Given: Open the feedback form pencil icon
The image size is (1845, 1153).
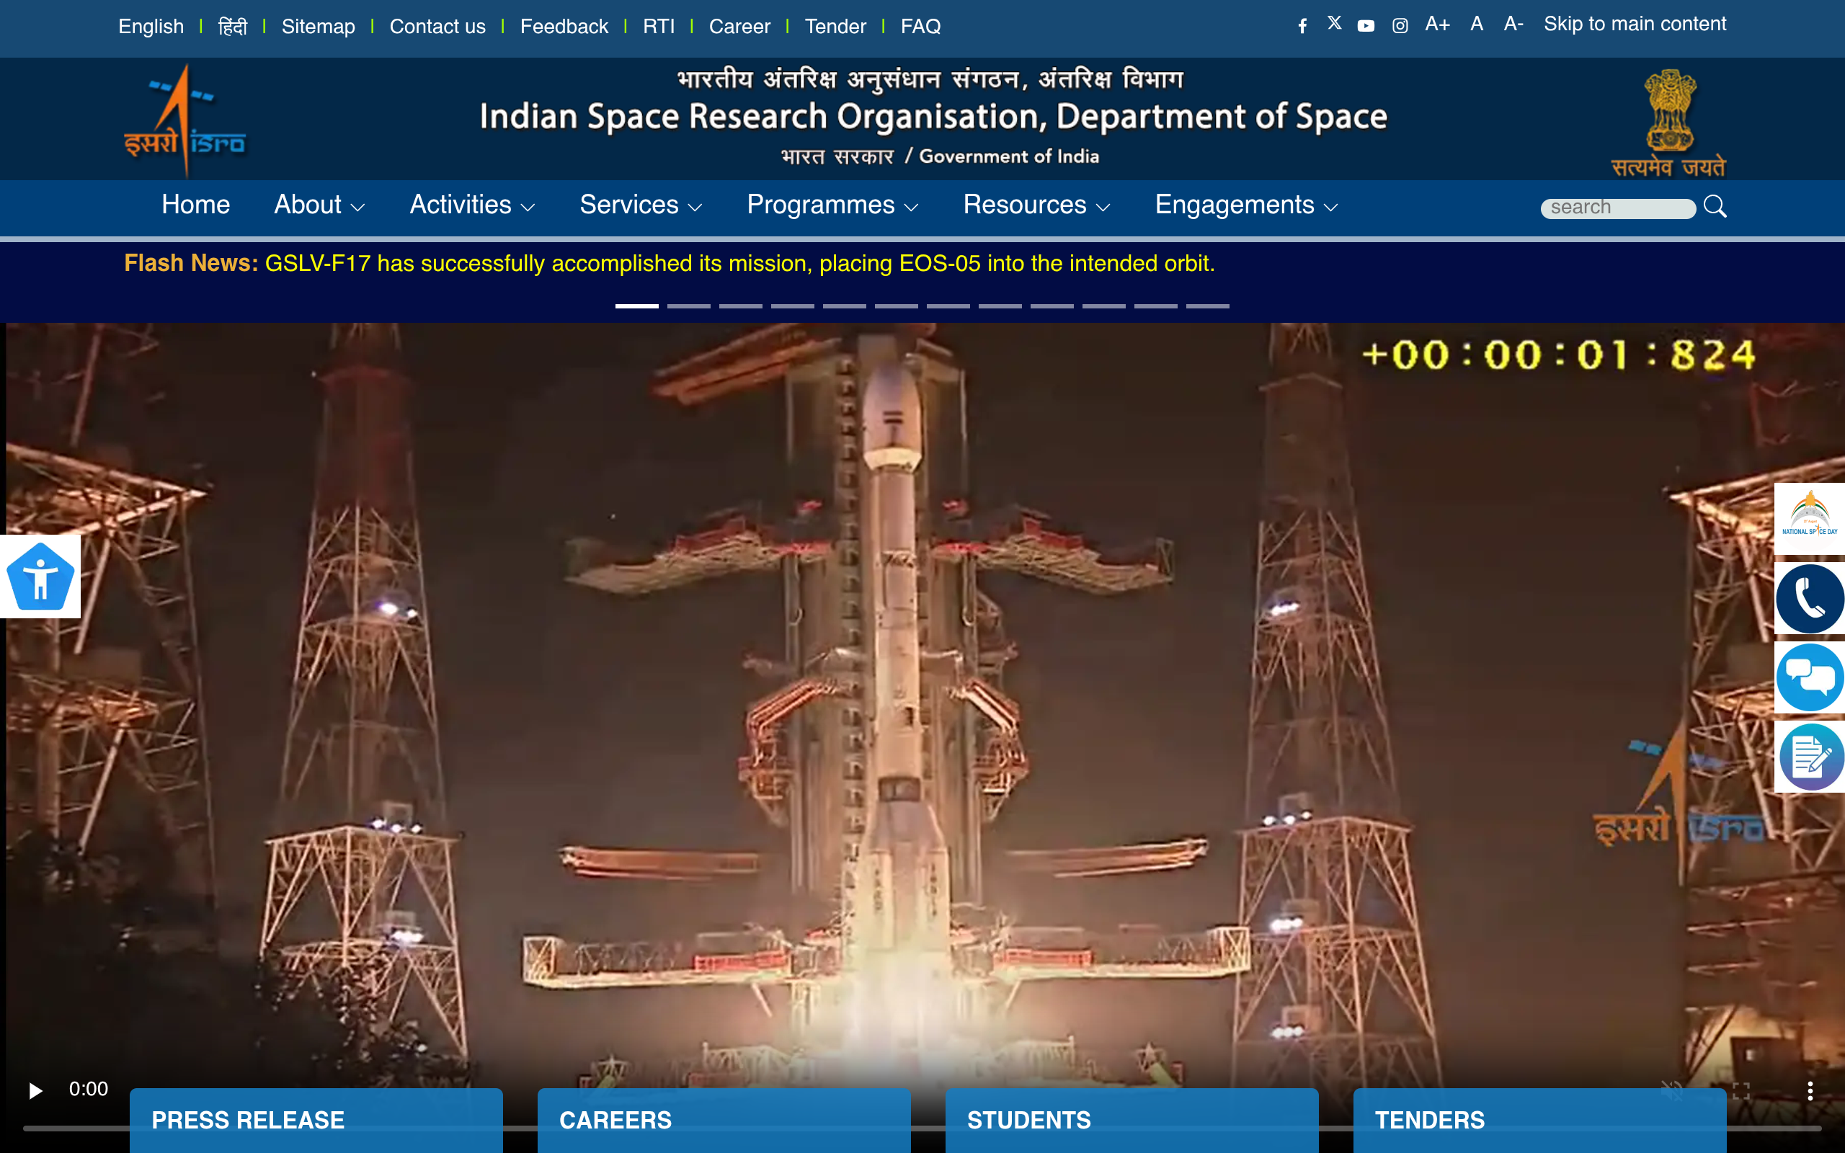Looking at the screenshot, I should (1810, 757).
